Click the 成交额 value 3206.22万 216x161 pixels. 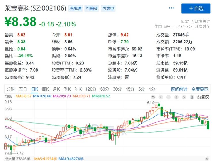pos(183,42)
